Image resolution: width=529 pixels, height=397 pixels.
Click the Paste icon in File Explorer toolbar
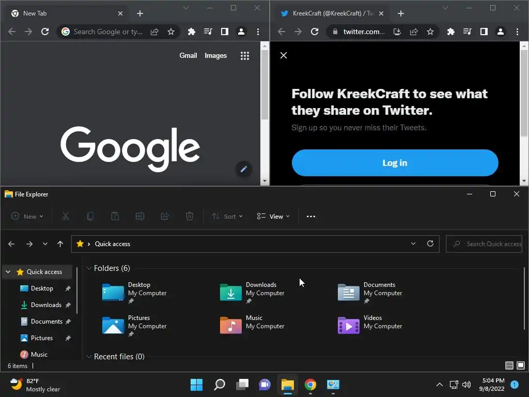[115, 217]
